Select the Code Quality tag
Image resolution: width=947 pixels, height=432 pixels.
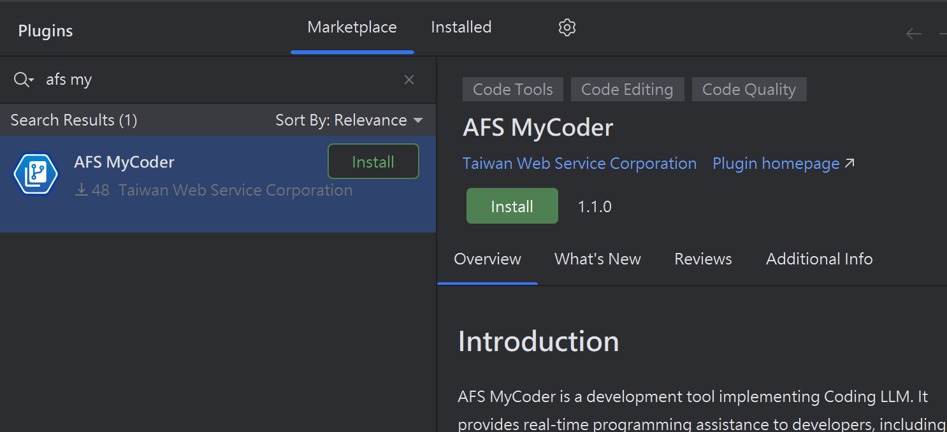(749, 90)
